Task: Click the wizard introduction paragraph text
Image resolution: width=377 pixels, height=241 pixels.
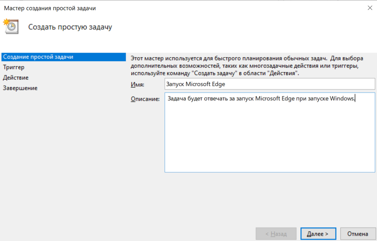Action: tap(247, 66)
